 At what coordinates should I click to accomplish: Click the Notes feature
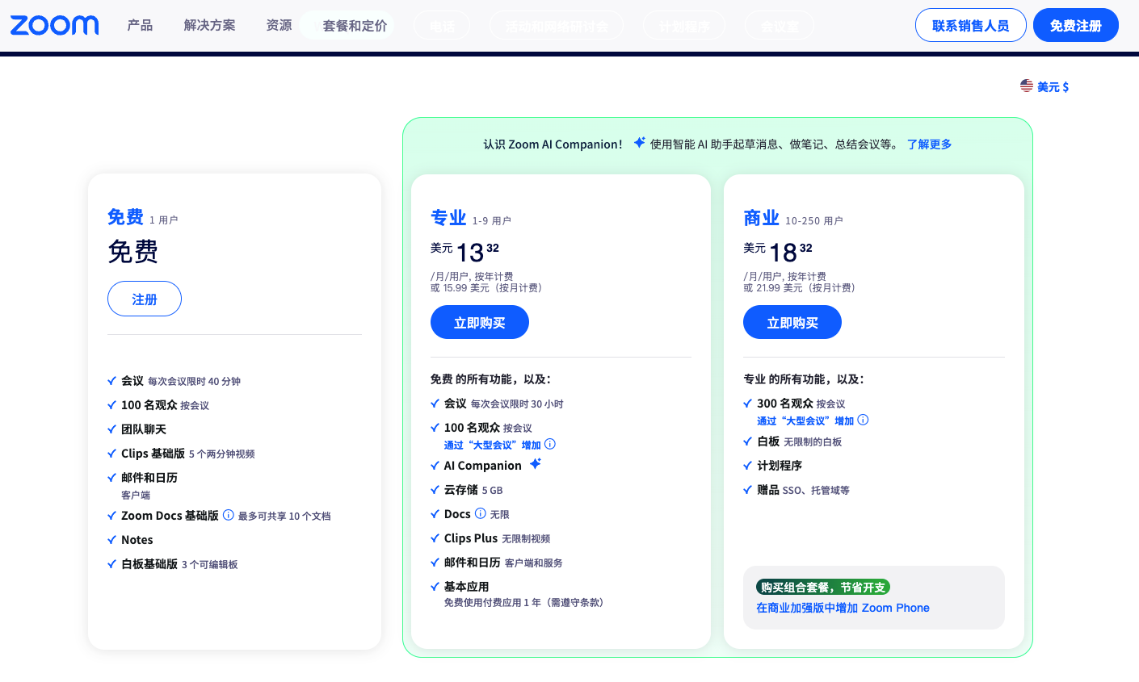click(137, 540)
